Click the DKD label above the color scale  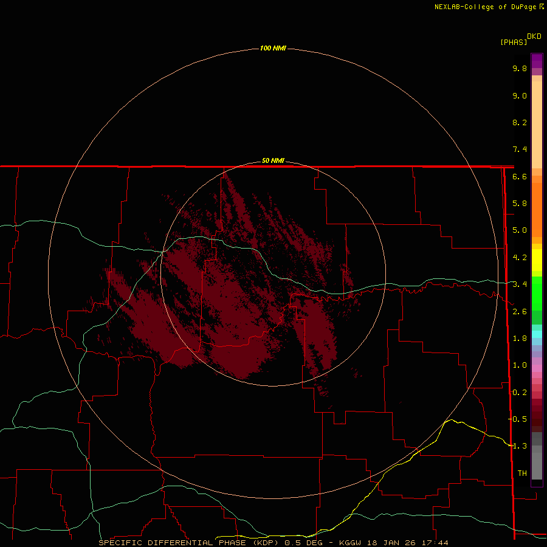point(534,36)
